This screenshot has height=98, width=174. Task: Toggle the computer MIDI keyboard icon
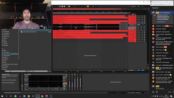click(133, 7)
